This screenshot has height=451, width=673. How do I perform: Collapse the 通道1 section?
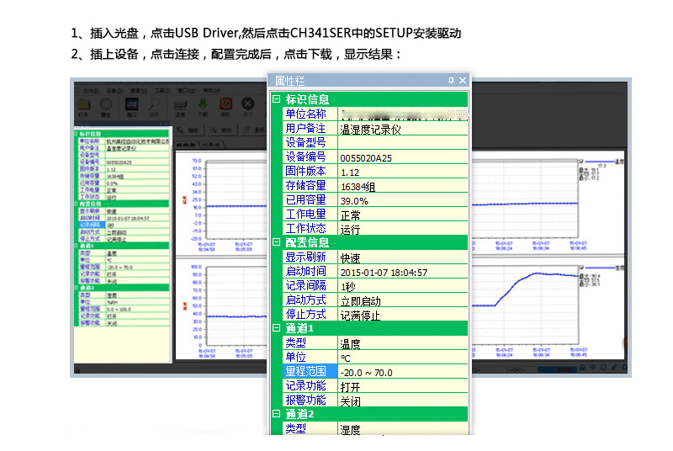[276, 328]
